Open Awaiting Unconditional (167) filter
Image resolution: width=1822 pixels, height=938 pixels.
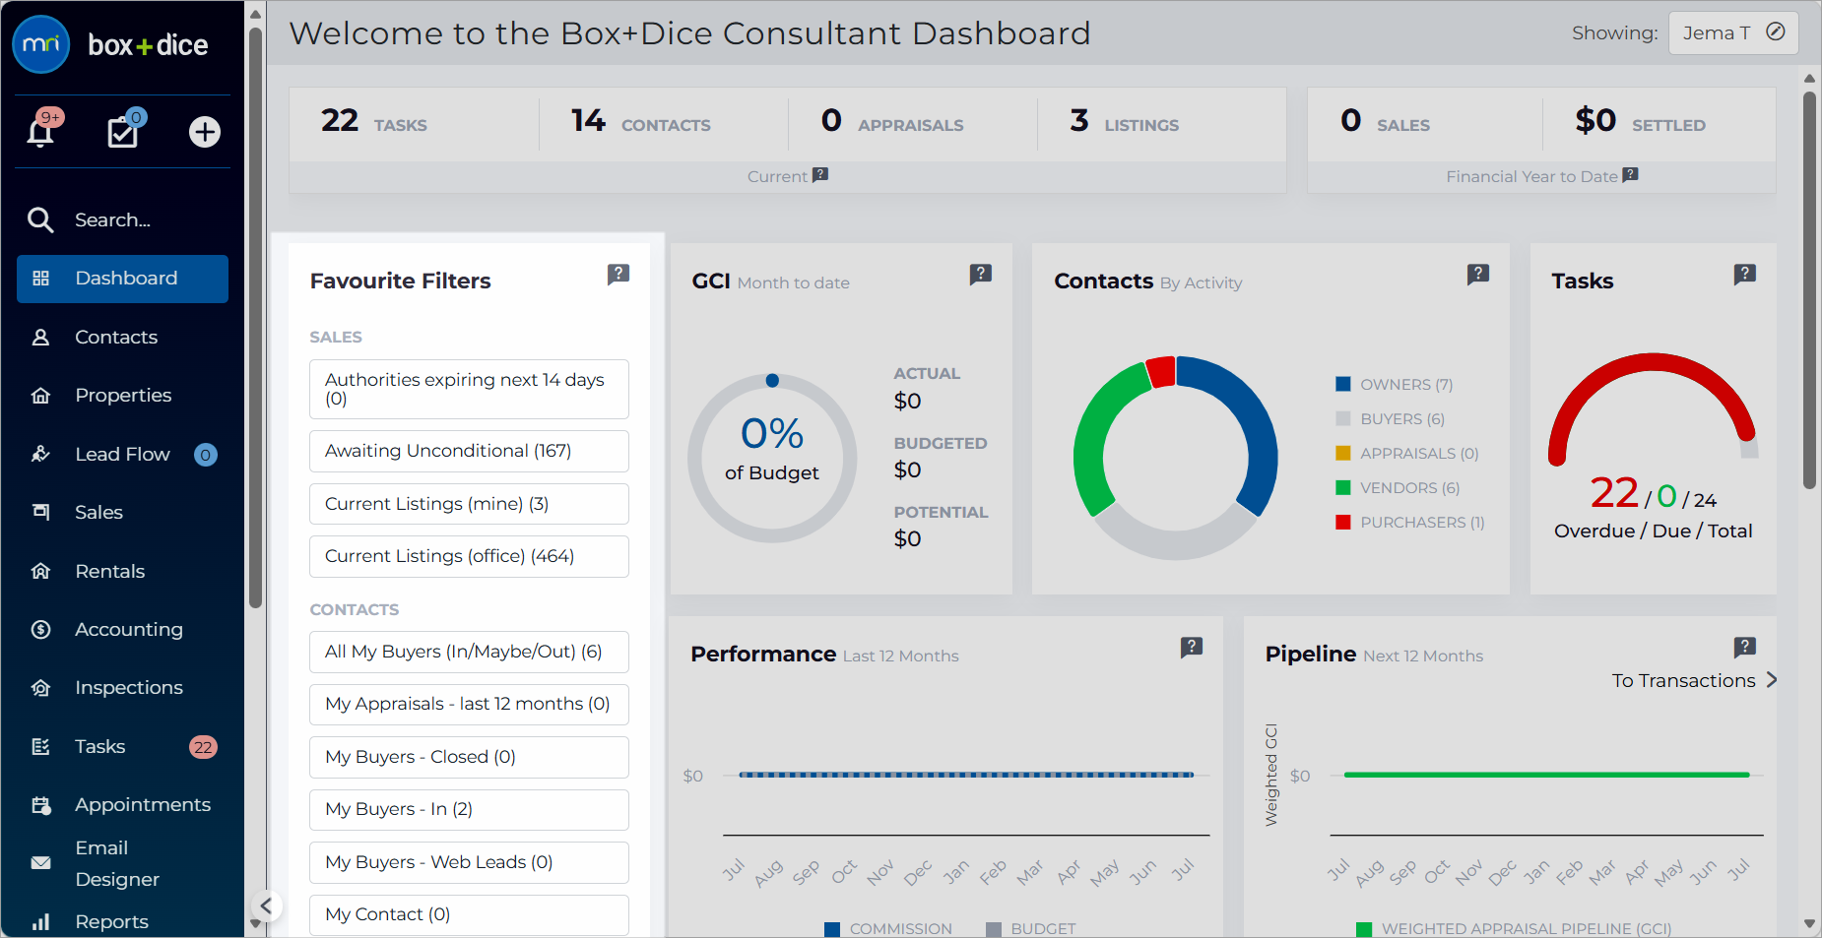469,451
